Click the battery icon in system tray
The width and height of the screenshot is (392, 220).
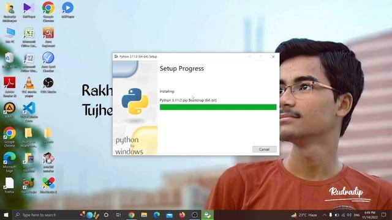click(337, 215)
